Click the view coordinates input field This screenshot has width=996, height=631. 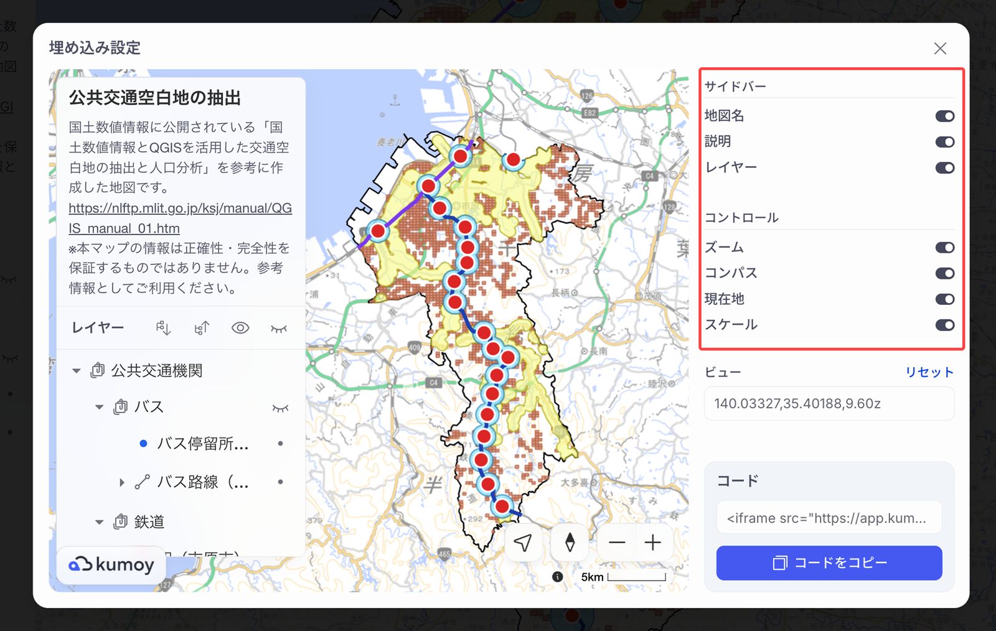coord(829,403)
